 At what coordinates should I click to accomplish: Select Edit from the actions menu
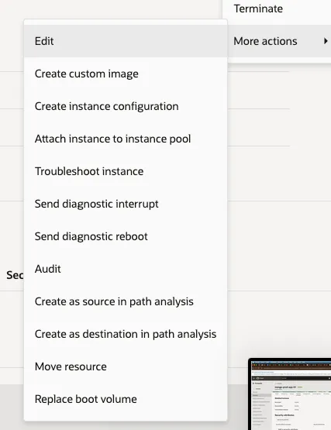[126, 41]
